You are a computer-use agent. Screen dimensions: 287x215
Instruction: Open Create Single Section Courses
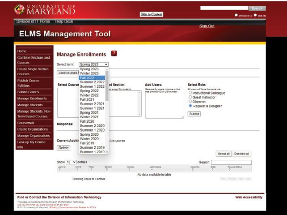(33, 72)
